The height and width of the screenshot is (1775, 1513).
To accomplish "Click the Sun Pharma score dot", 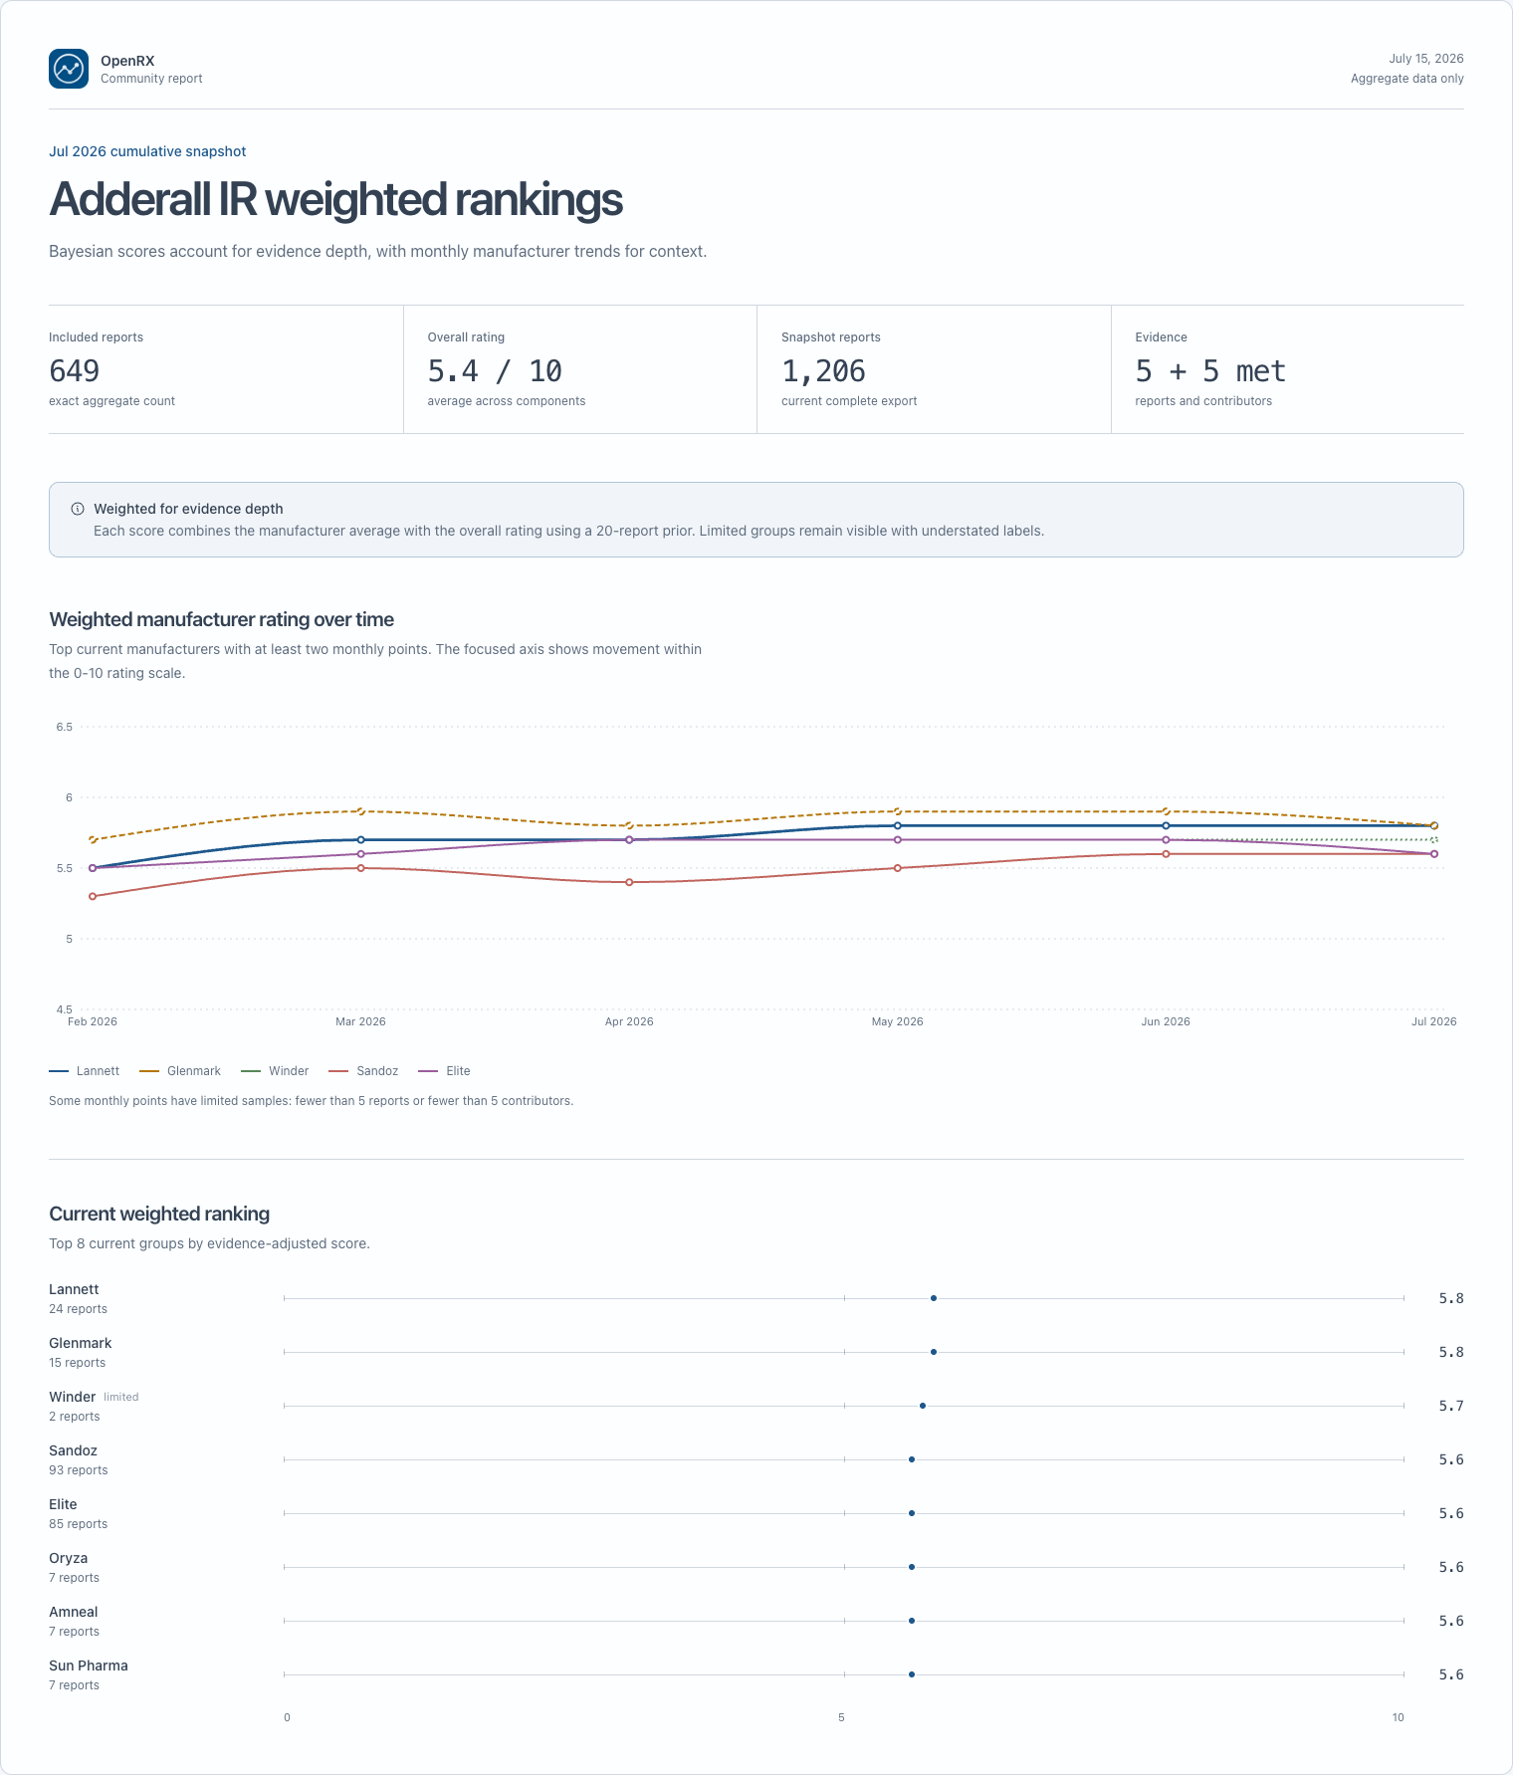I will [912, 1674].
